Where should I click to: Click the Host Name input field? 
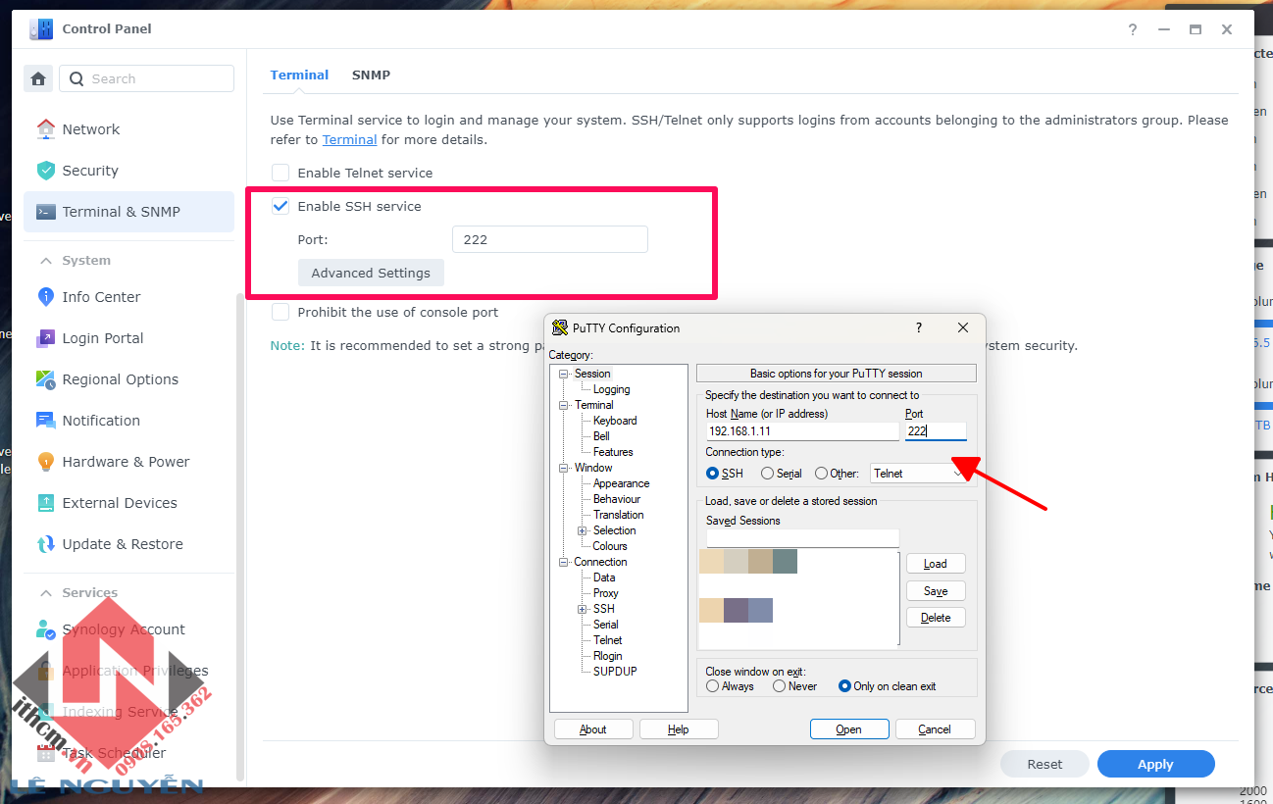[802, 431]
